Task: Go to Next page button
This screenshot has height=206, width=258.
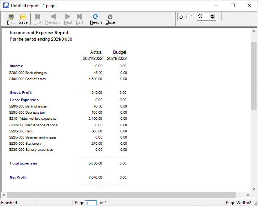Action: pos(68,19)
